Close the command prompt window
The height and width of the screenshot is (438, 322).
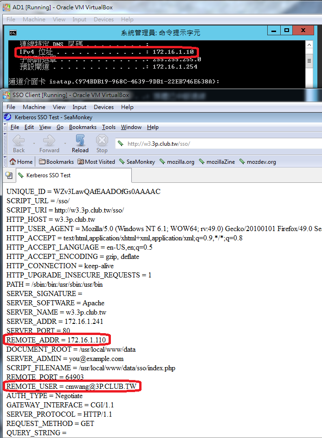tap(303, 31)
